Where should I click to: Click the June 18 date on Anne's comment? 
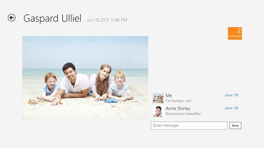(231, 108)
